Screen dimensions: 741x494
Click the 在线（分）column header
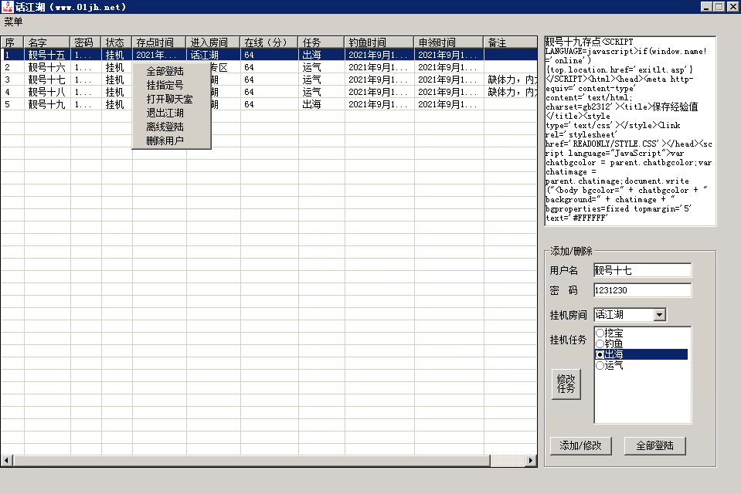[269, 42]
